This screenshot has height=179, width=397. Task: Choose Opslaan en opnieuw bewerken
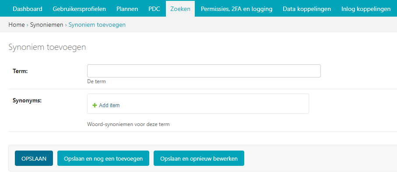point(199,158)
